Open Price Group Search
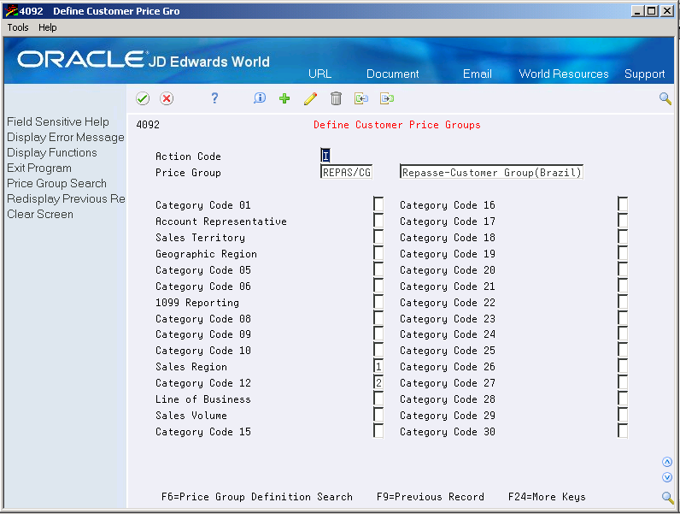This screenshot has height=514, width=680. tap(57, 184)
